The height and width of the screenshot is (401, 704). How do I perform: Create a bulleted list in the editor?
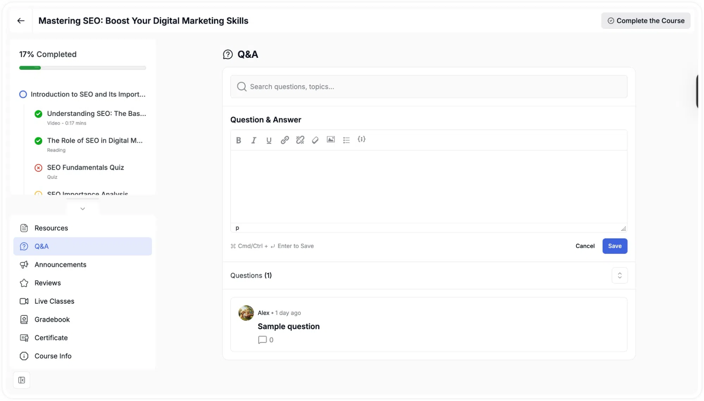(x=346, y=140)
